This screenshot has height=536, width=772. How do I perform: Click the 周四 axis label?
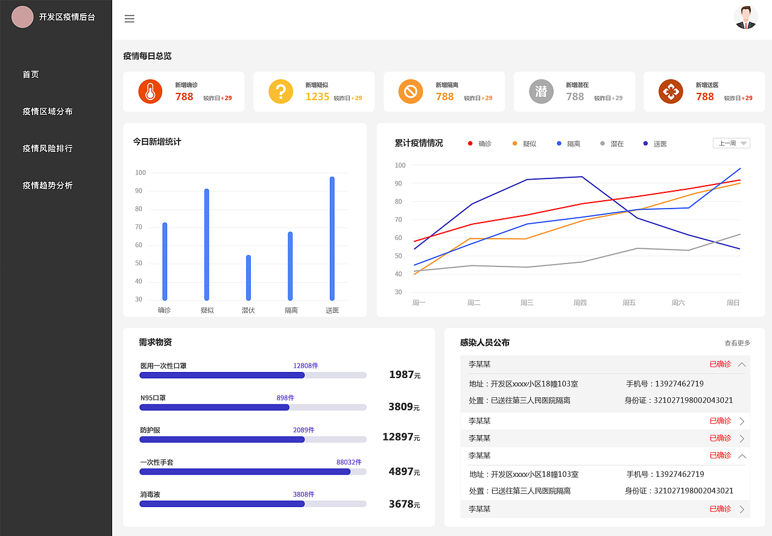580,303
